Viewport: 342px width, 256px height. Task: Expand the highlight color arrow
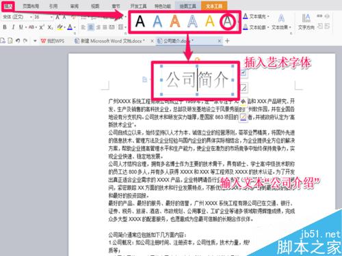pos(64,27)
